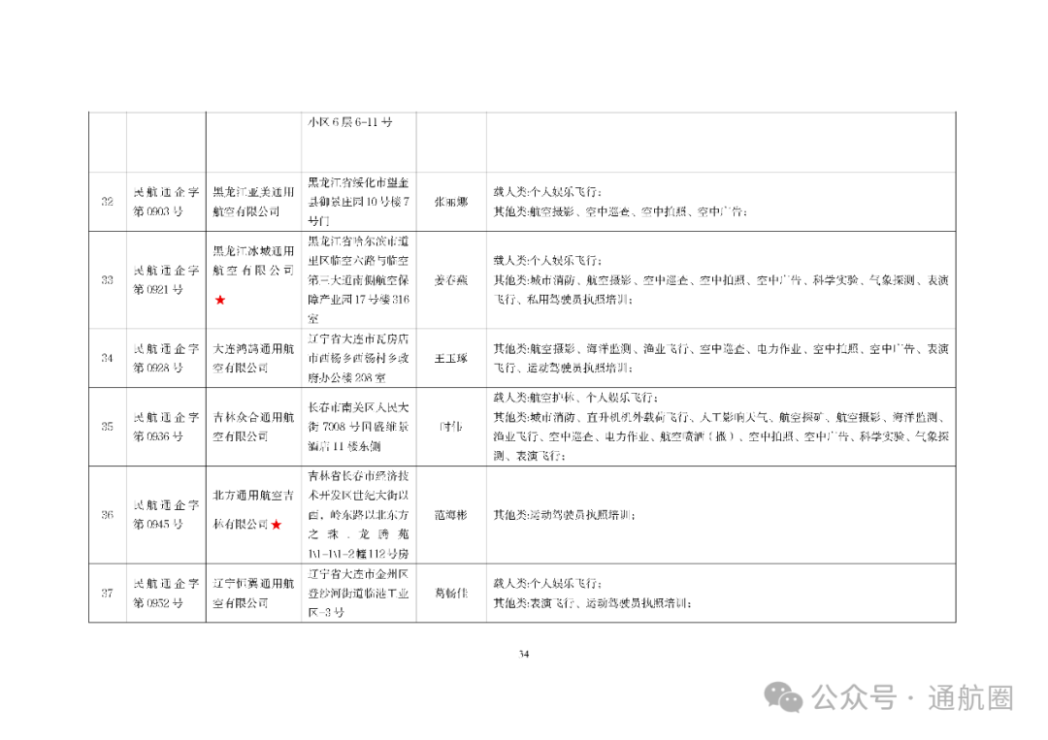The image size is (1048, 740).
Task: Select company 北方通用航空吉林有限公司
Action: 253,510
